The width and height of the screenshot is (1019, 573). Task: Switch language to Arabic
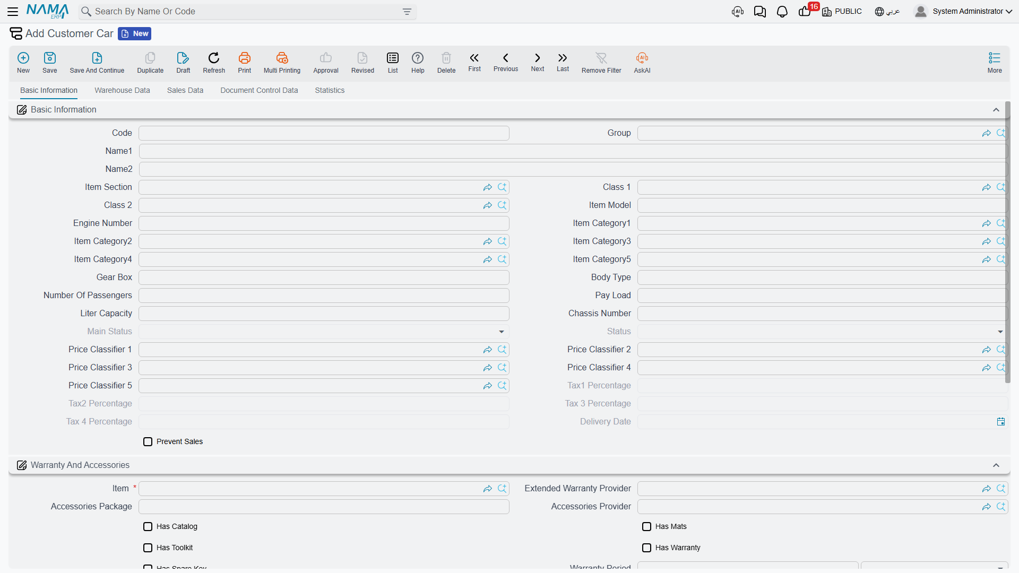(887, 11)
